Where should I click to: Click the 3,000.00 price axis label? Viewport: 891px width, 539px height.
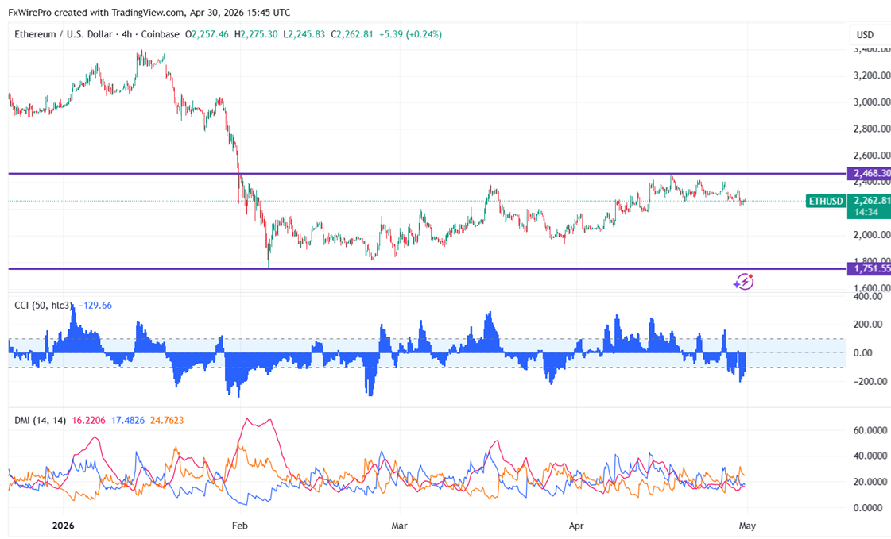tap(872, 102)
